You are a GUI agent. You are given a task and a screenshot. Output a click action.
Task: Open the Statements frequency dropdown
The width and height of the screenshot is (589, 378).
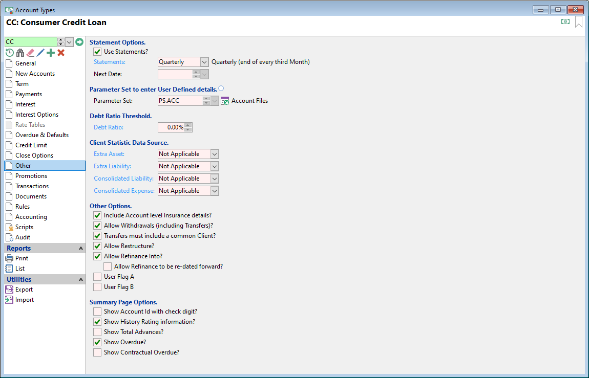(x=204, y=62)
